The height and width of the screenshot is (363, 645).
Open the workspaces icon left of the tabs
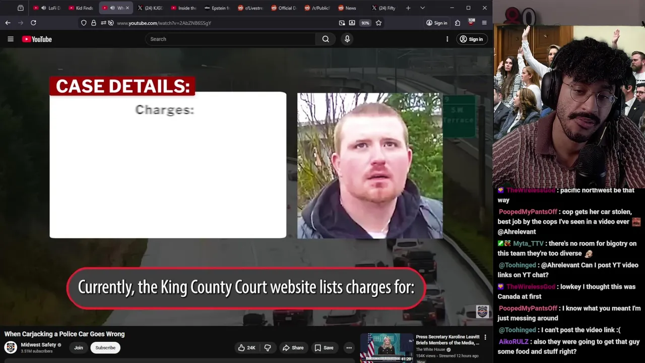(21, 8)
